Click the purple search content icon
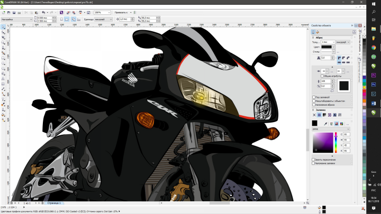Image resolution: width=381 pixels, height=214 pixels. point(61,12)
